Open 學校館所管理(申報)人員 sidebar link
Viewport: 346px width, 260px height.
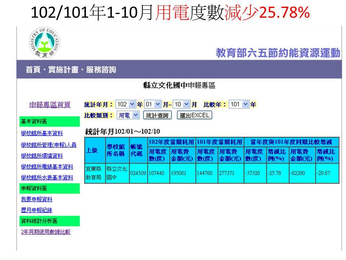(x=48, y=145)
